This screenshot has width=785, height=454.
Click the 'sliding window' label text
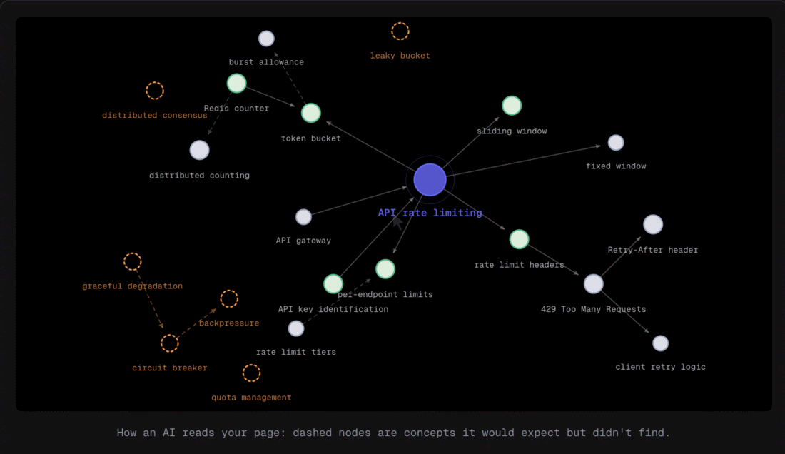click(x=512, y=131)
